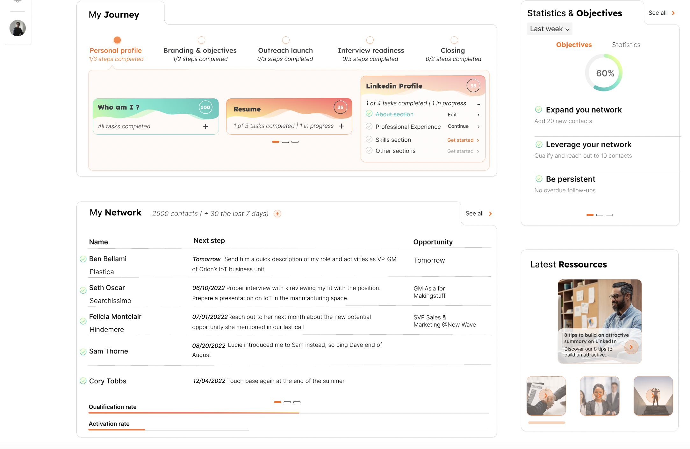This screenshot has height=449, width=690.
Task: Click the Next step column header
Action: pyautogui.click(x=209, y=241)
